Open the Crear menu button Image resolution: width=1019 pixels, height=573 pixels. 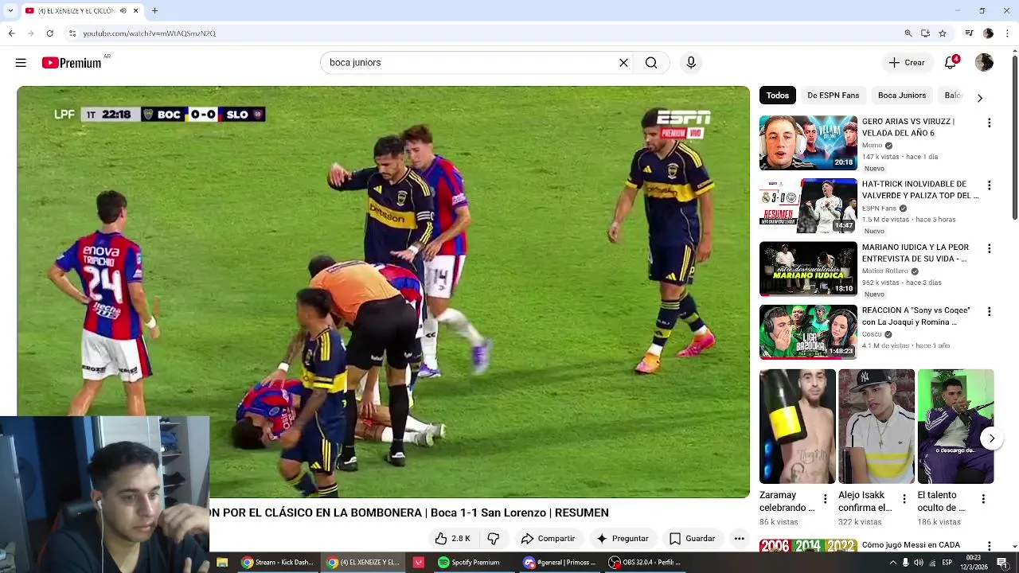(x=907, y=63)
